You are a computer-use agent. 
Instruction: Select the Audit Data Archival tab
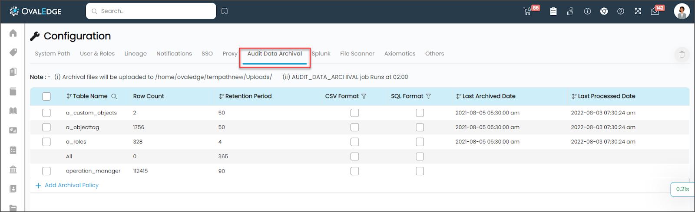point(275,54)
